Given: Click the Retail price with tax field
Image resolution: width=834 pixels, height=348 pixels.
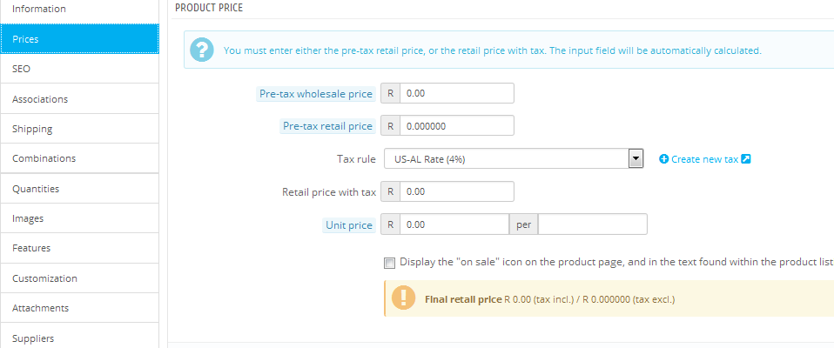Looking at the screenshot, I should pos(456,191).
